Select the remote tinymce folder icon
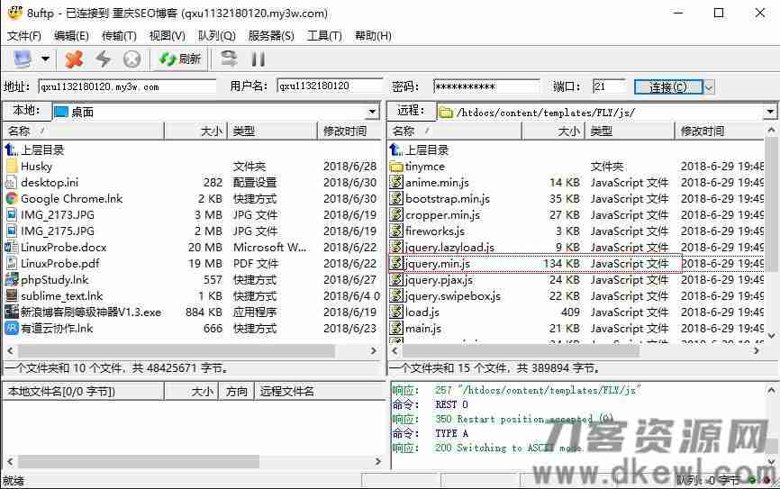Image resolution: width=780 pixels, height=489 pixels. [396, 166]
